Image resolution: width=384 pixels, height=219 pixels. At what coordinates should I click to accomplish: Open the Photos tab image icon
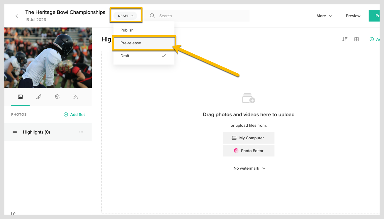[x=20, y=97]
